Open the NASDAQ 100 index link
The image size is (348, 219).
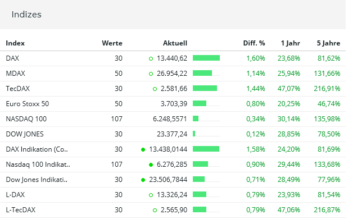[x=26, y=119]
